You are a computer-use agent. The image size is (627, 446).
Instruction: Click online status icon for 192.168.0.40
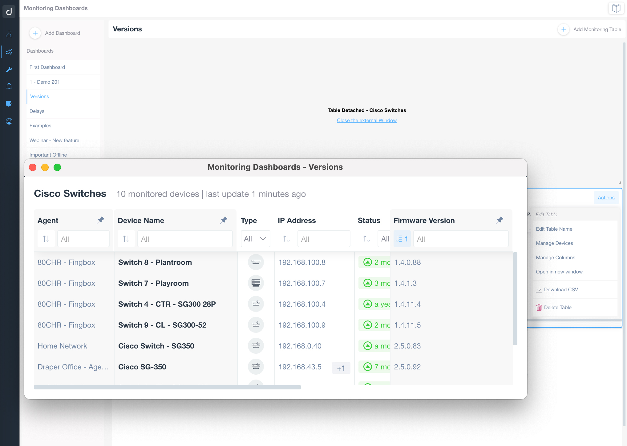(x=368, y=346)
